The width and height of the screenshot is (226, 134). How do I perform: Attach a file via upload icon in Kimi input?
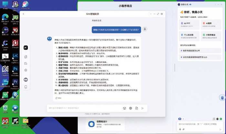coord(137,108)
